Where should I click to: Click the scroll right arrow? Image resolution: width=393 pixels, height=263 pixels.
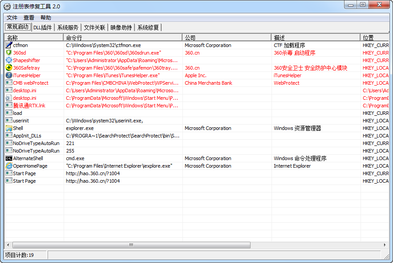tap(385, 245)
